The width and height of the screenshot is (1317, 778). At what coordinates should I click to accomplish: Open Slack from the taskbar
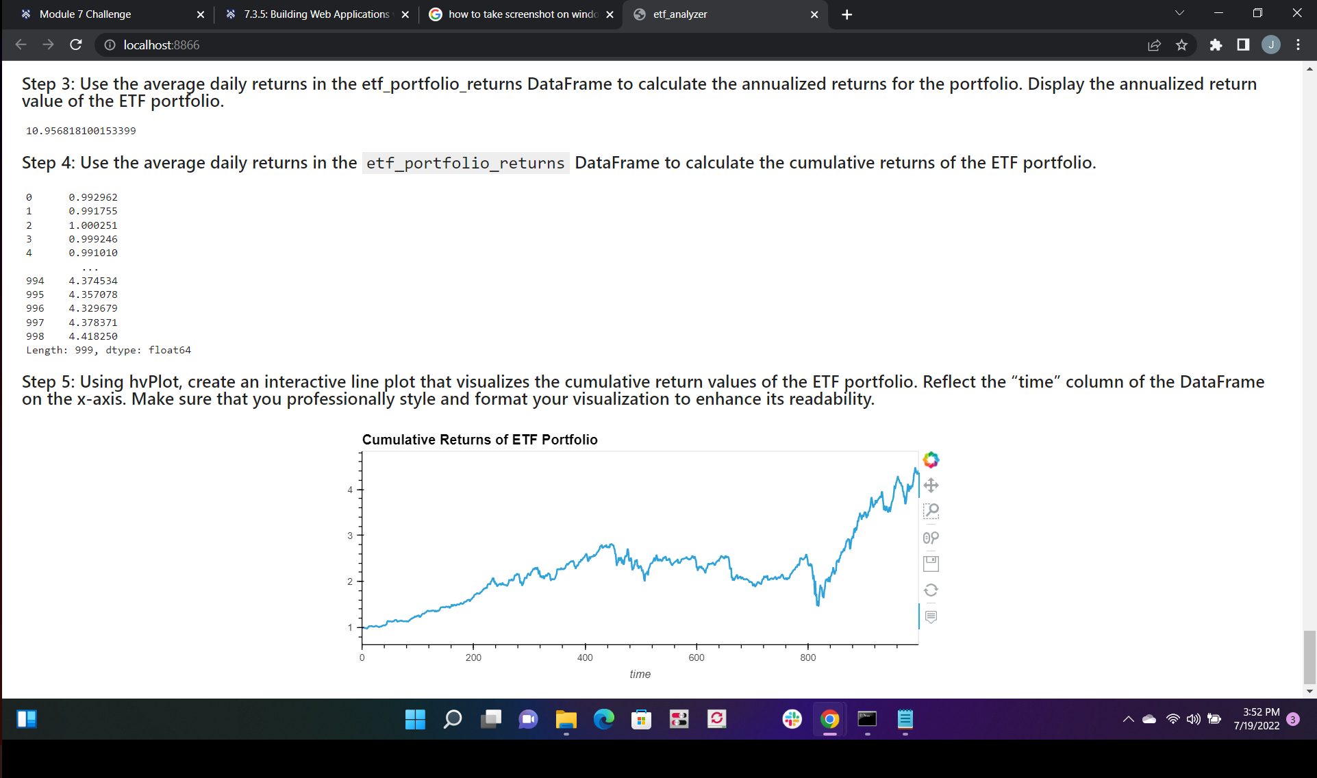792,719
